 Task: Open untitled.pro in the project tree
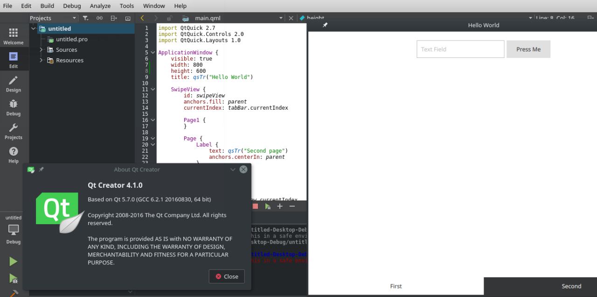71,39
